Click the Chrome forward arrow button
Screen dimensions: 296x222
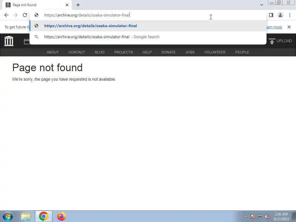pos(16,15)
